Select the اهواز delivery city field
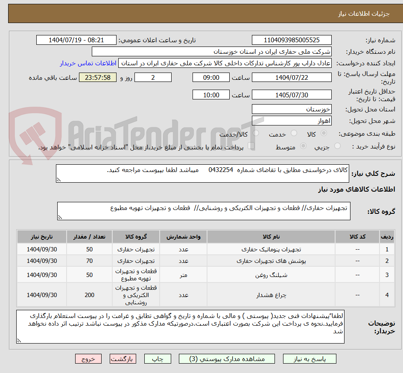The image size is (403, 373). 292,121
